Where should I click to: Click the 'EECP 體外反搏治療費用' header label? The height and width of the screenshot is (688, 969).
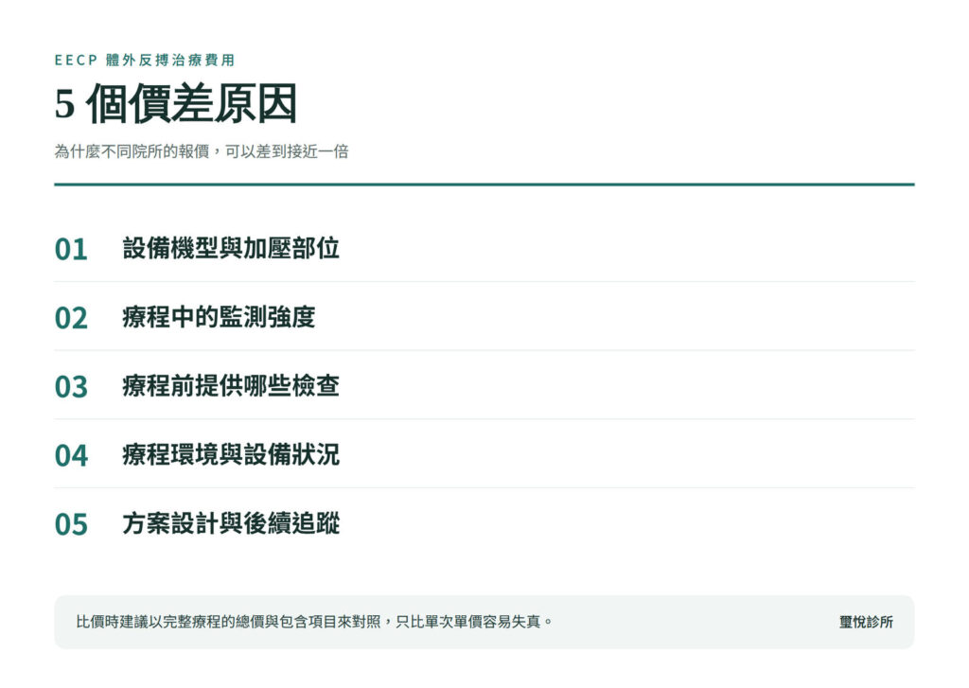145,60
